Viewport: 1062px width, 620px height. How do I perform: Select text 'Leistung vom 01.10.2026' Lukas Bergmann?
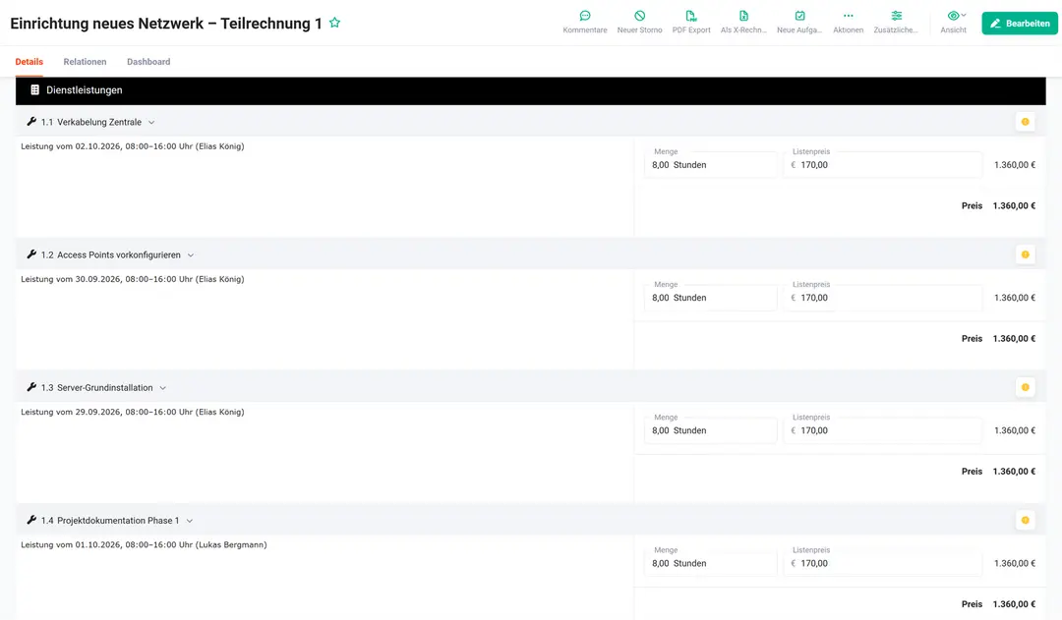(x=144, y=544)
